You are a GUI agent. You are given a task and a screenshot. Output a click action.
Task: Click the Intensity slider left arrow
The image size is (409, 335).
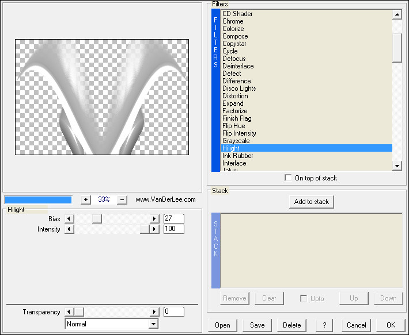(69, 229)
